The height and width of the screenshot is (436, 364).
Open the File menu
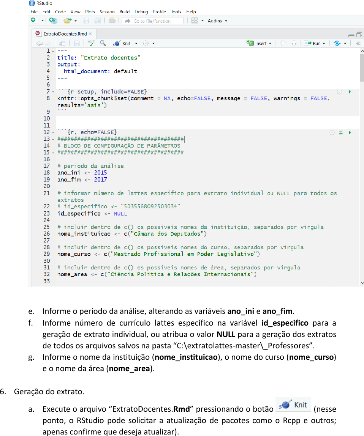tap(34, 12)
